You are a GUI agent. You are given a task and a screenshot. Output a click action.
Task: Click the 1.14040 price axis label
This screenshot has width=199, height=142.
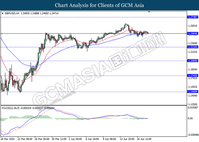click(193, 96)
